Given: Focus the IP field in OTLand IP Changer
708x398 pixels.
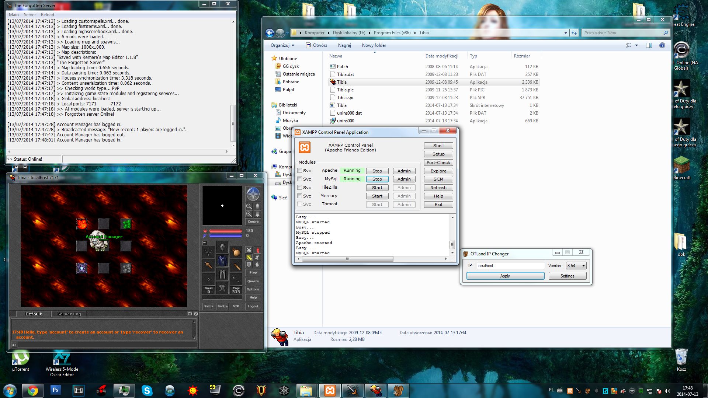Looking at the screenshot, I should (x=510, y=266).
